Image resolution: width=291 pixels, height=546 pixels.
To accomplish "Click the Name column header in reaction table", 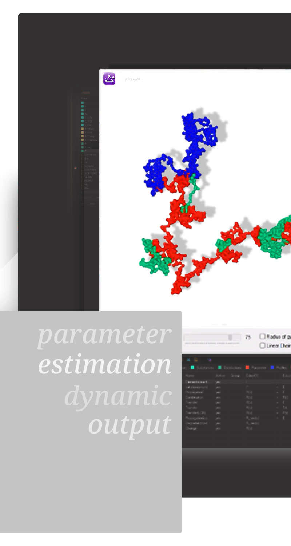I will [x=190, y=375].
